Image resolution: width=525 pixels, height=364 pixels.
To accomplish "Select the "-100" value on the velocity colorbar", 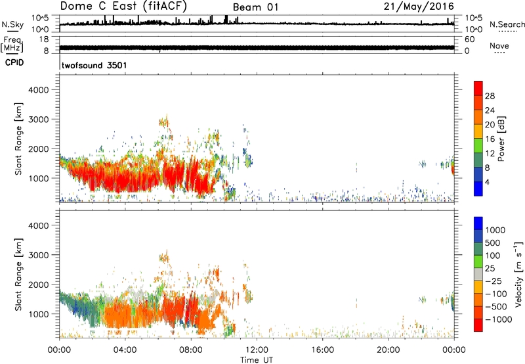I will click(495, 294).
